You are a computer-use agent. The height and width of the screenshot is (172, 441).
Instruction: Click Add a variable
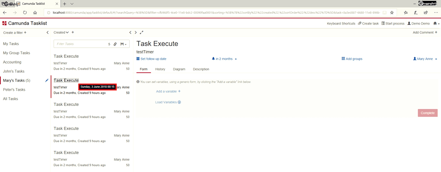(168, 91)
